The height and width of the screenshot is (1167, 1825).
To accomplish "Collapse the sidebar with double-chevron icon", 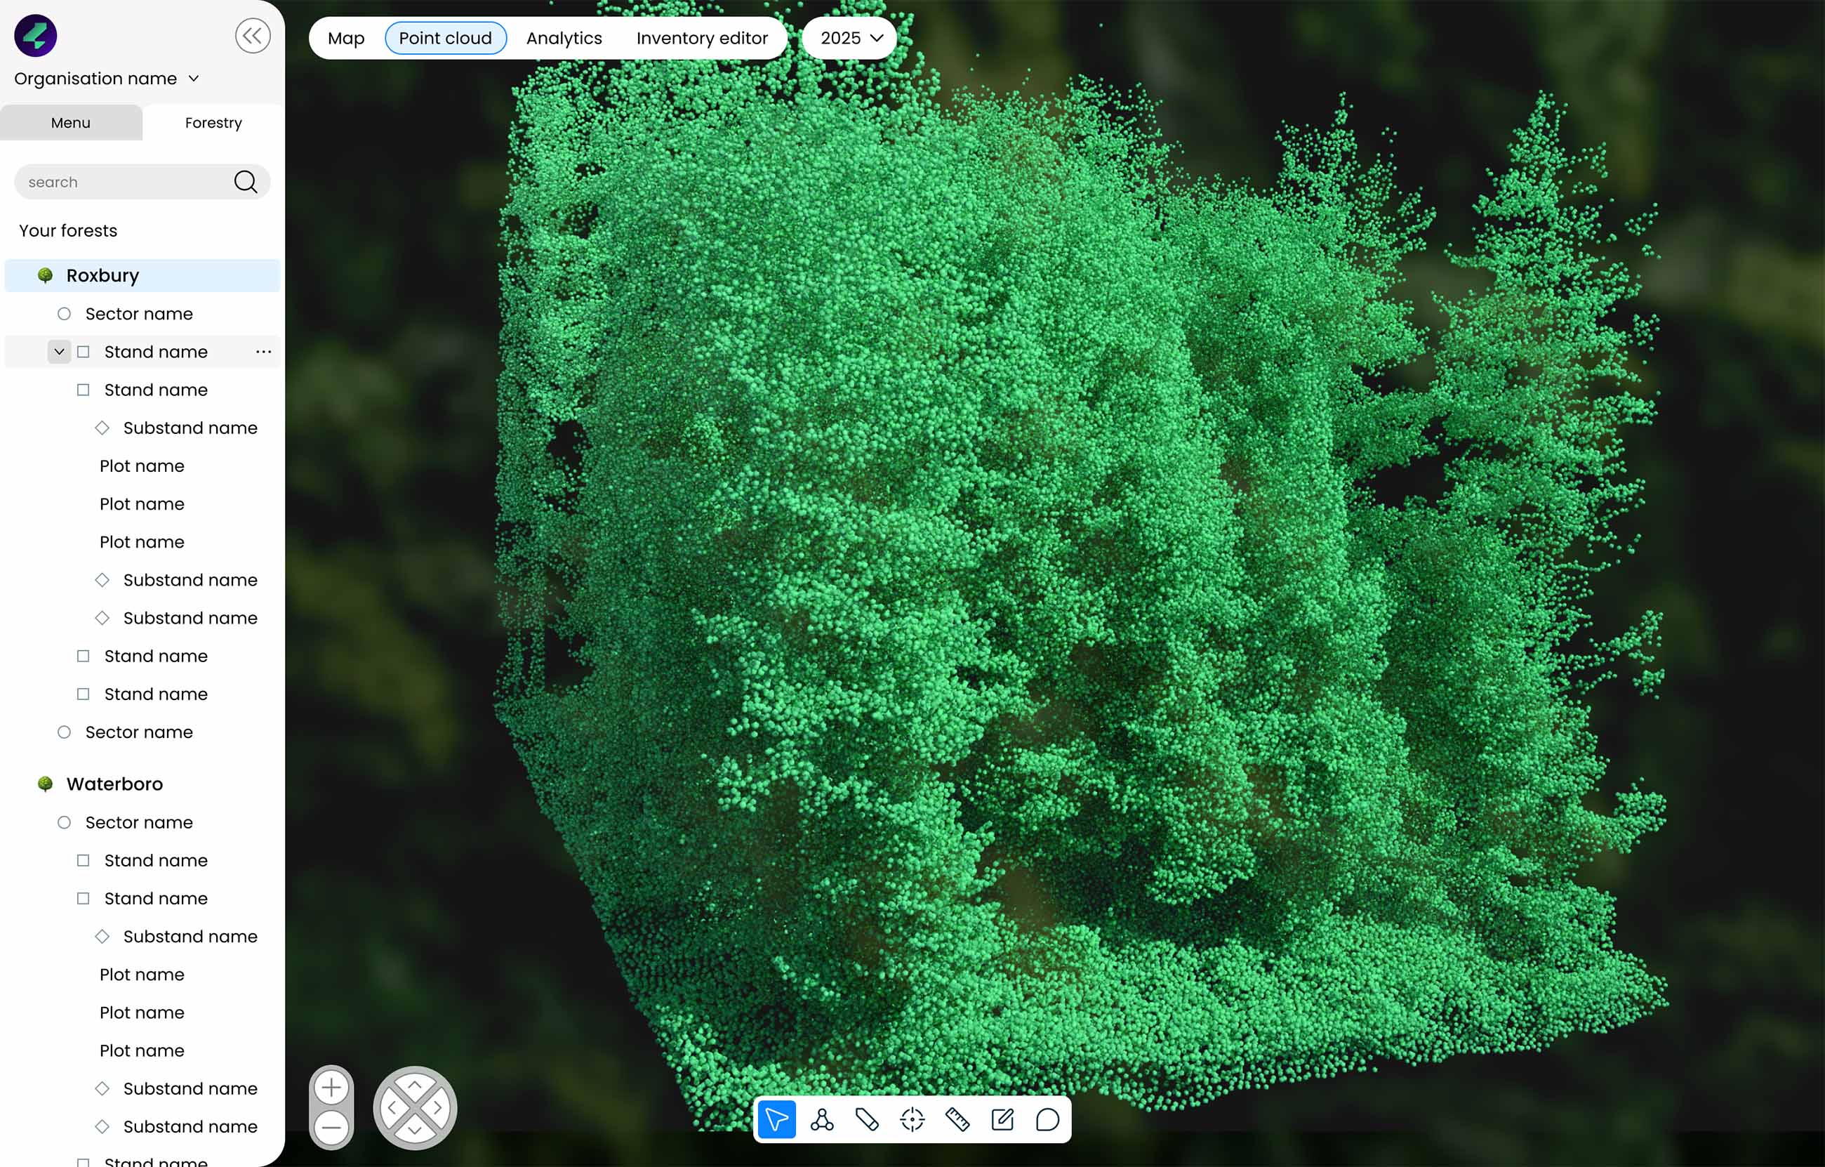I will [x=253, y=36].
